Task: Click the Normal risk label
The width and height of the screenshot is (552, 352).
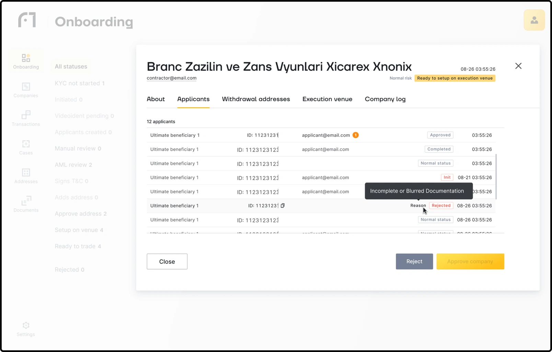Action: (x=401, y=78)
